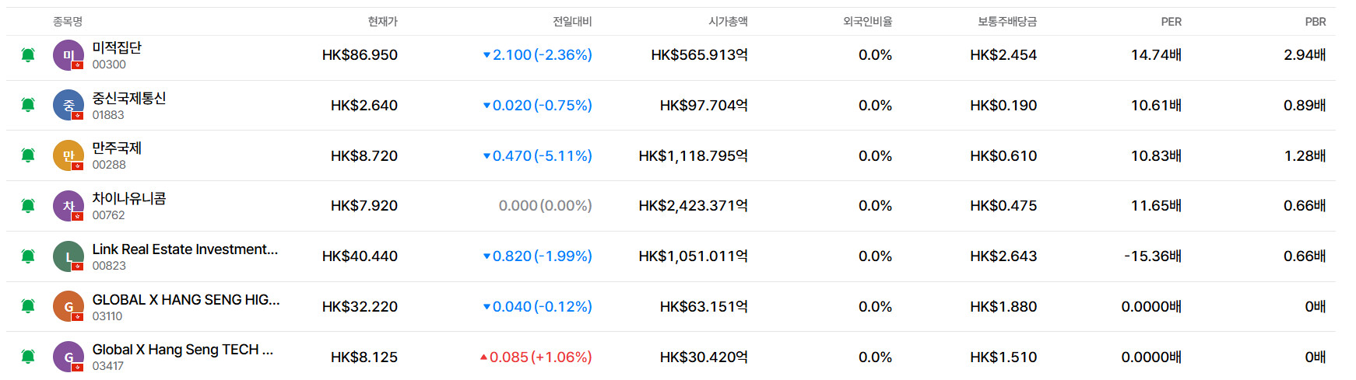Click change value 2.100 (-2.36%)
This screenshot has height=380, width=1356.
(x=538, y=55)
